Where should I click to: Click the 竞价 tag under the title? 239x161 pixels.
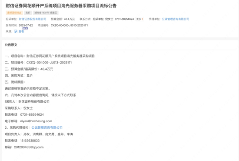pyautogui.click(x=28, y=13)
